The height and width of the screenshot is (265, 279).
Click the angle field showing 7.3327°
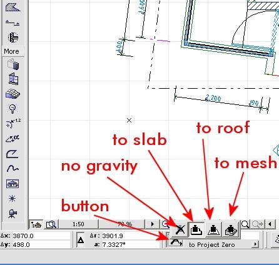[131, 244]
